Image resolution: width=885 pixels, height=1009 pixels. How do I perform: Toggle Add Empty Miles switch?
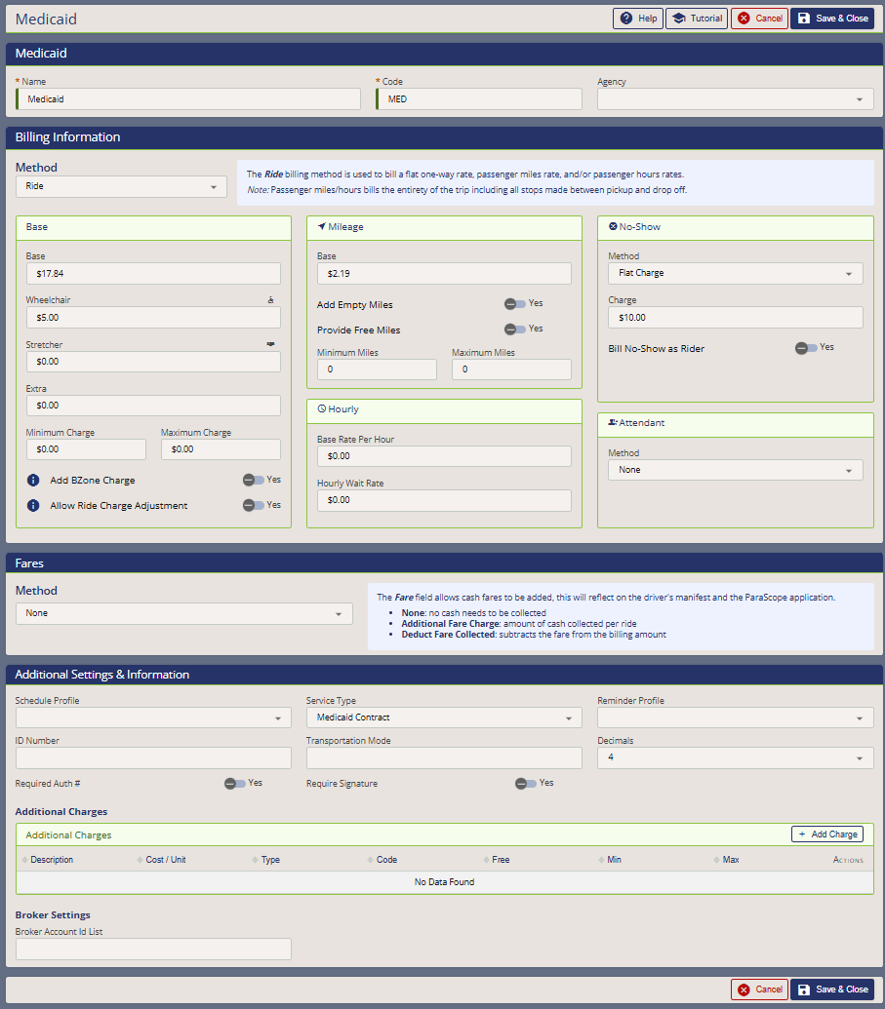[514, 304]
